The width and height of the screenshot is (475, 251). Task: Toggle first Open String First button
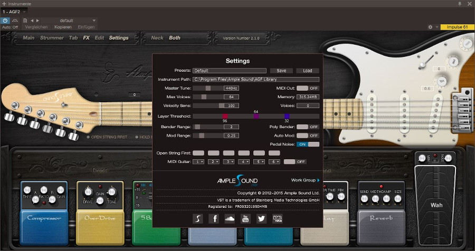(x=198, y=153)
